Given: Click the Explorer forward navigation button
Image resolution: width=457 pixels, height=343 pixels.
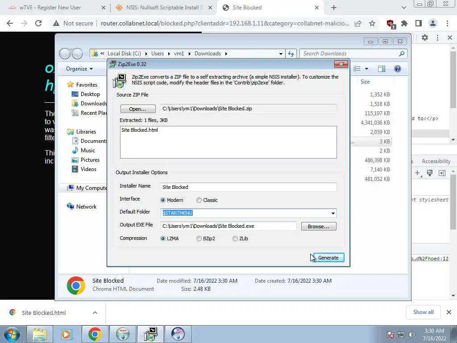Looking at the screenshot, I should pyautogui.click(x=77, y=54).
